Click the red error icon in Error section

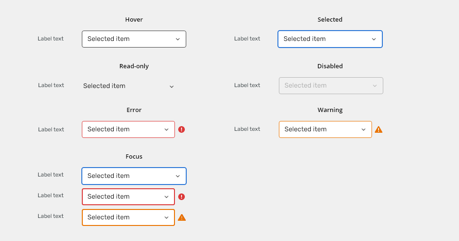coord(182,129)
